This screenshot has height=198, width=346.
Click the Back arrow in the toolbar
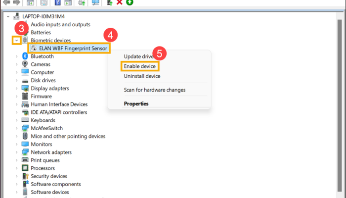pos(7,2)
